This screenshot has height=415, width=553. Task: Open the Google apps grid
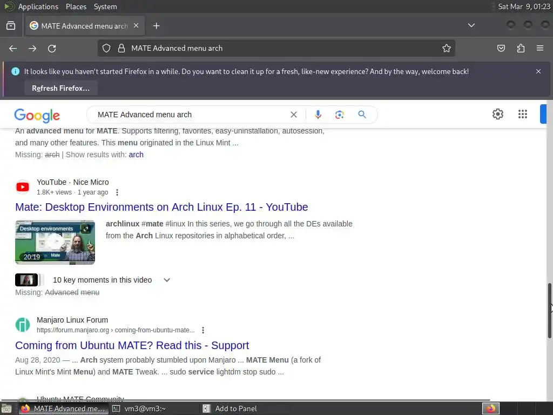click(523, 114)
